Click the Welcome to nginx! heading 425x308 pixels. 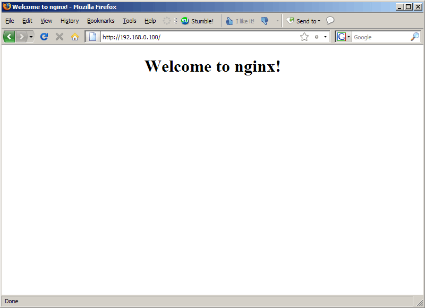point(212,66)
